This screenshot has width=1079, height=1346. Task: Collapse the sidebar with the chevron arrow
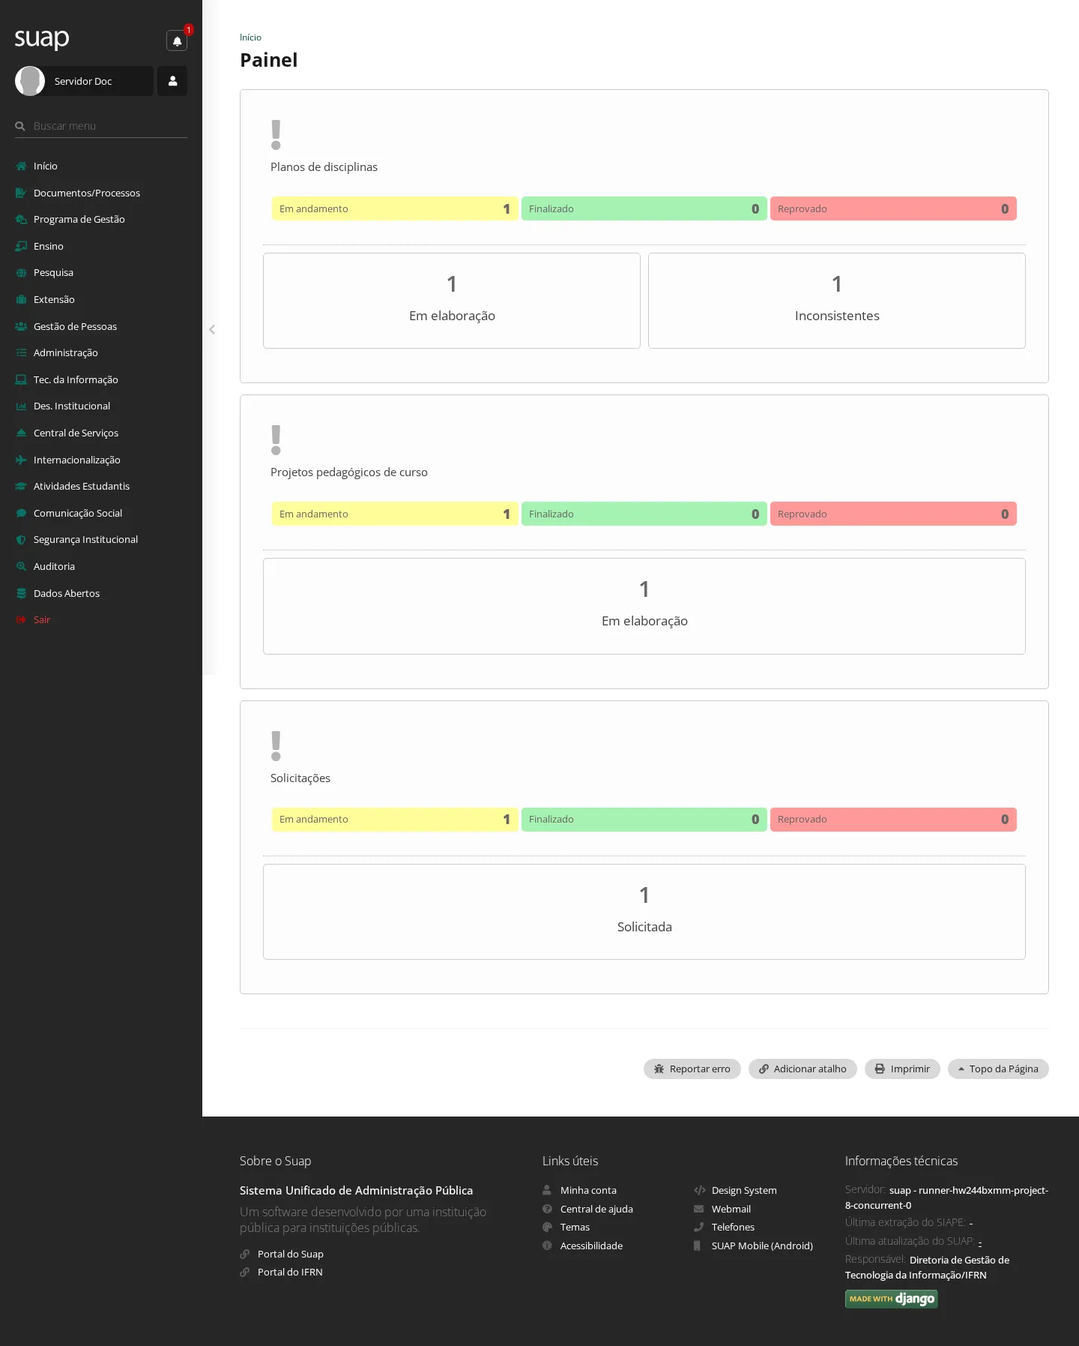tap(212, 329)
